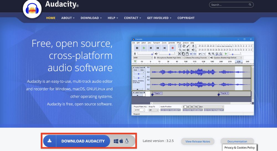
Task: Open the Generate menu in Audacity window
Action: coord(171,43)
